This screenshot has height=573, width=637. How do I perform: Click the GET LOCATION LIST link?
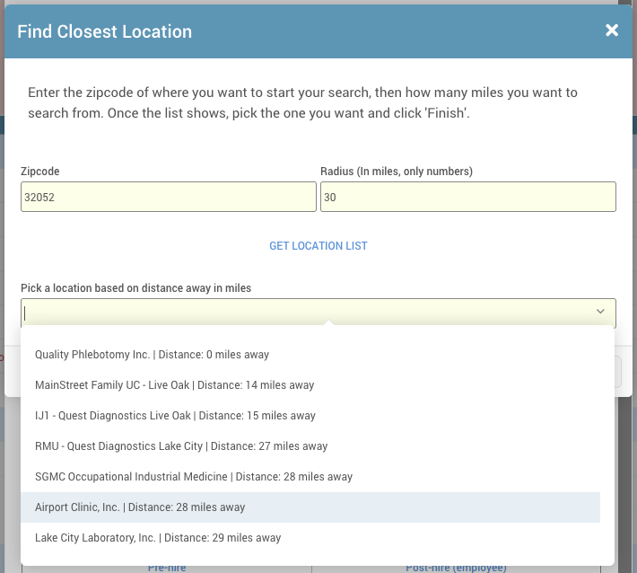(318, 245)
